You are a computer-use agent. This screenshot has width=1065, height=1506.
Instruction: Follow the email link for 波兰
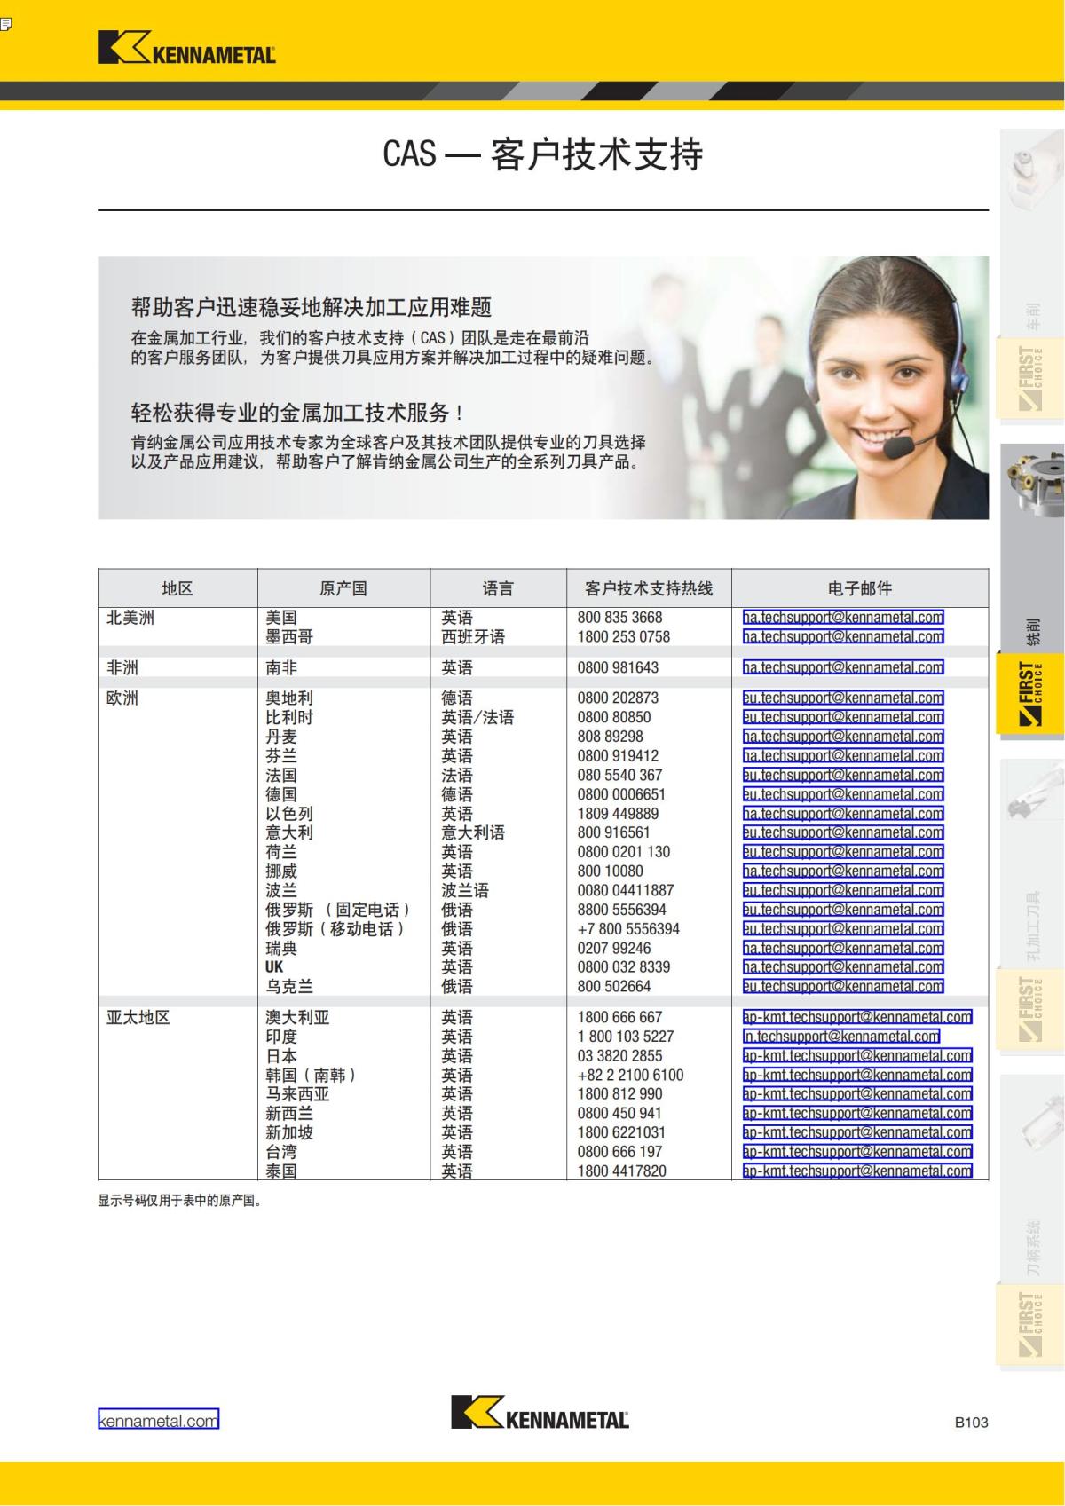843,890
